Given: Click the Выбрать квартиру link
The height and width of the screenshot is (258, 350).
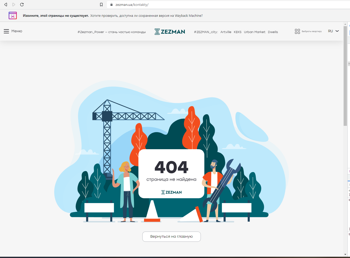Looking at the screenshot, I should tap(312, 32).
